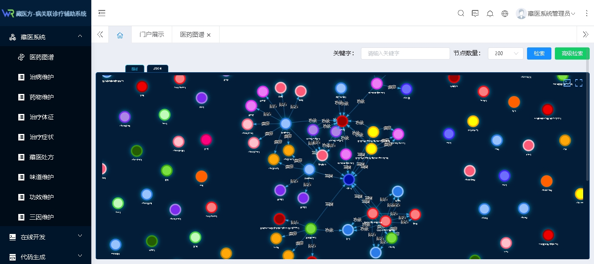The height and width of the screenshot is (264, 594).
Task: Click the fullscreen icon on the graph
Action: tap(579, 83)
